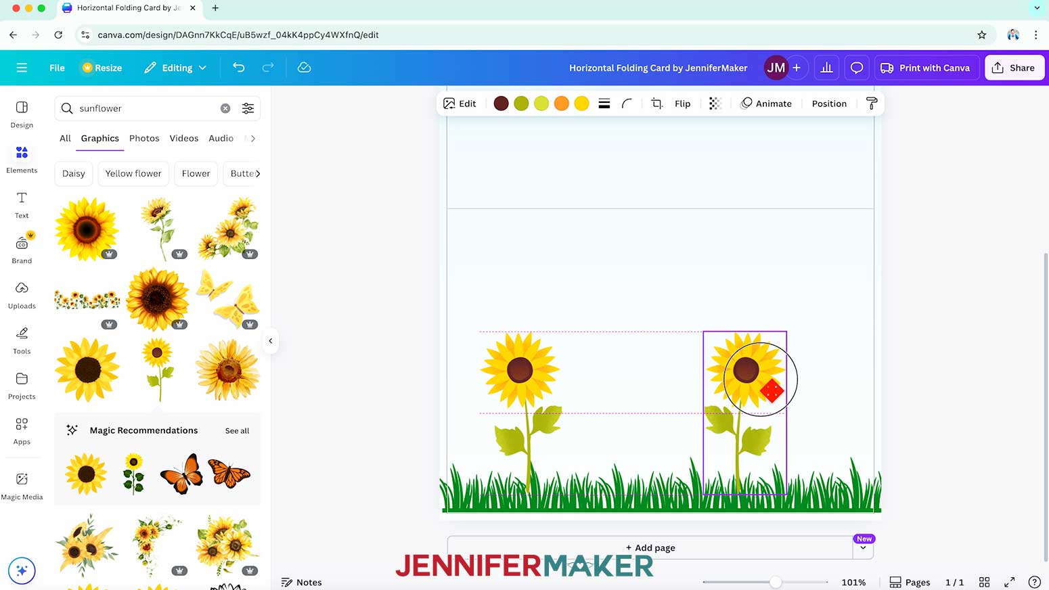Open the transparency control
Screen dimensions: 1049x590
click(715, 104)
